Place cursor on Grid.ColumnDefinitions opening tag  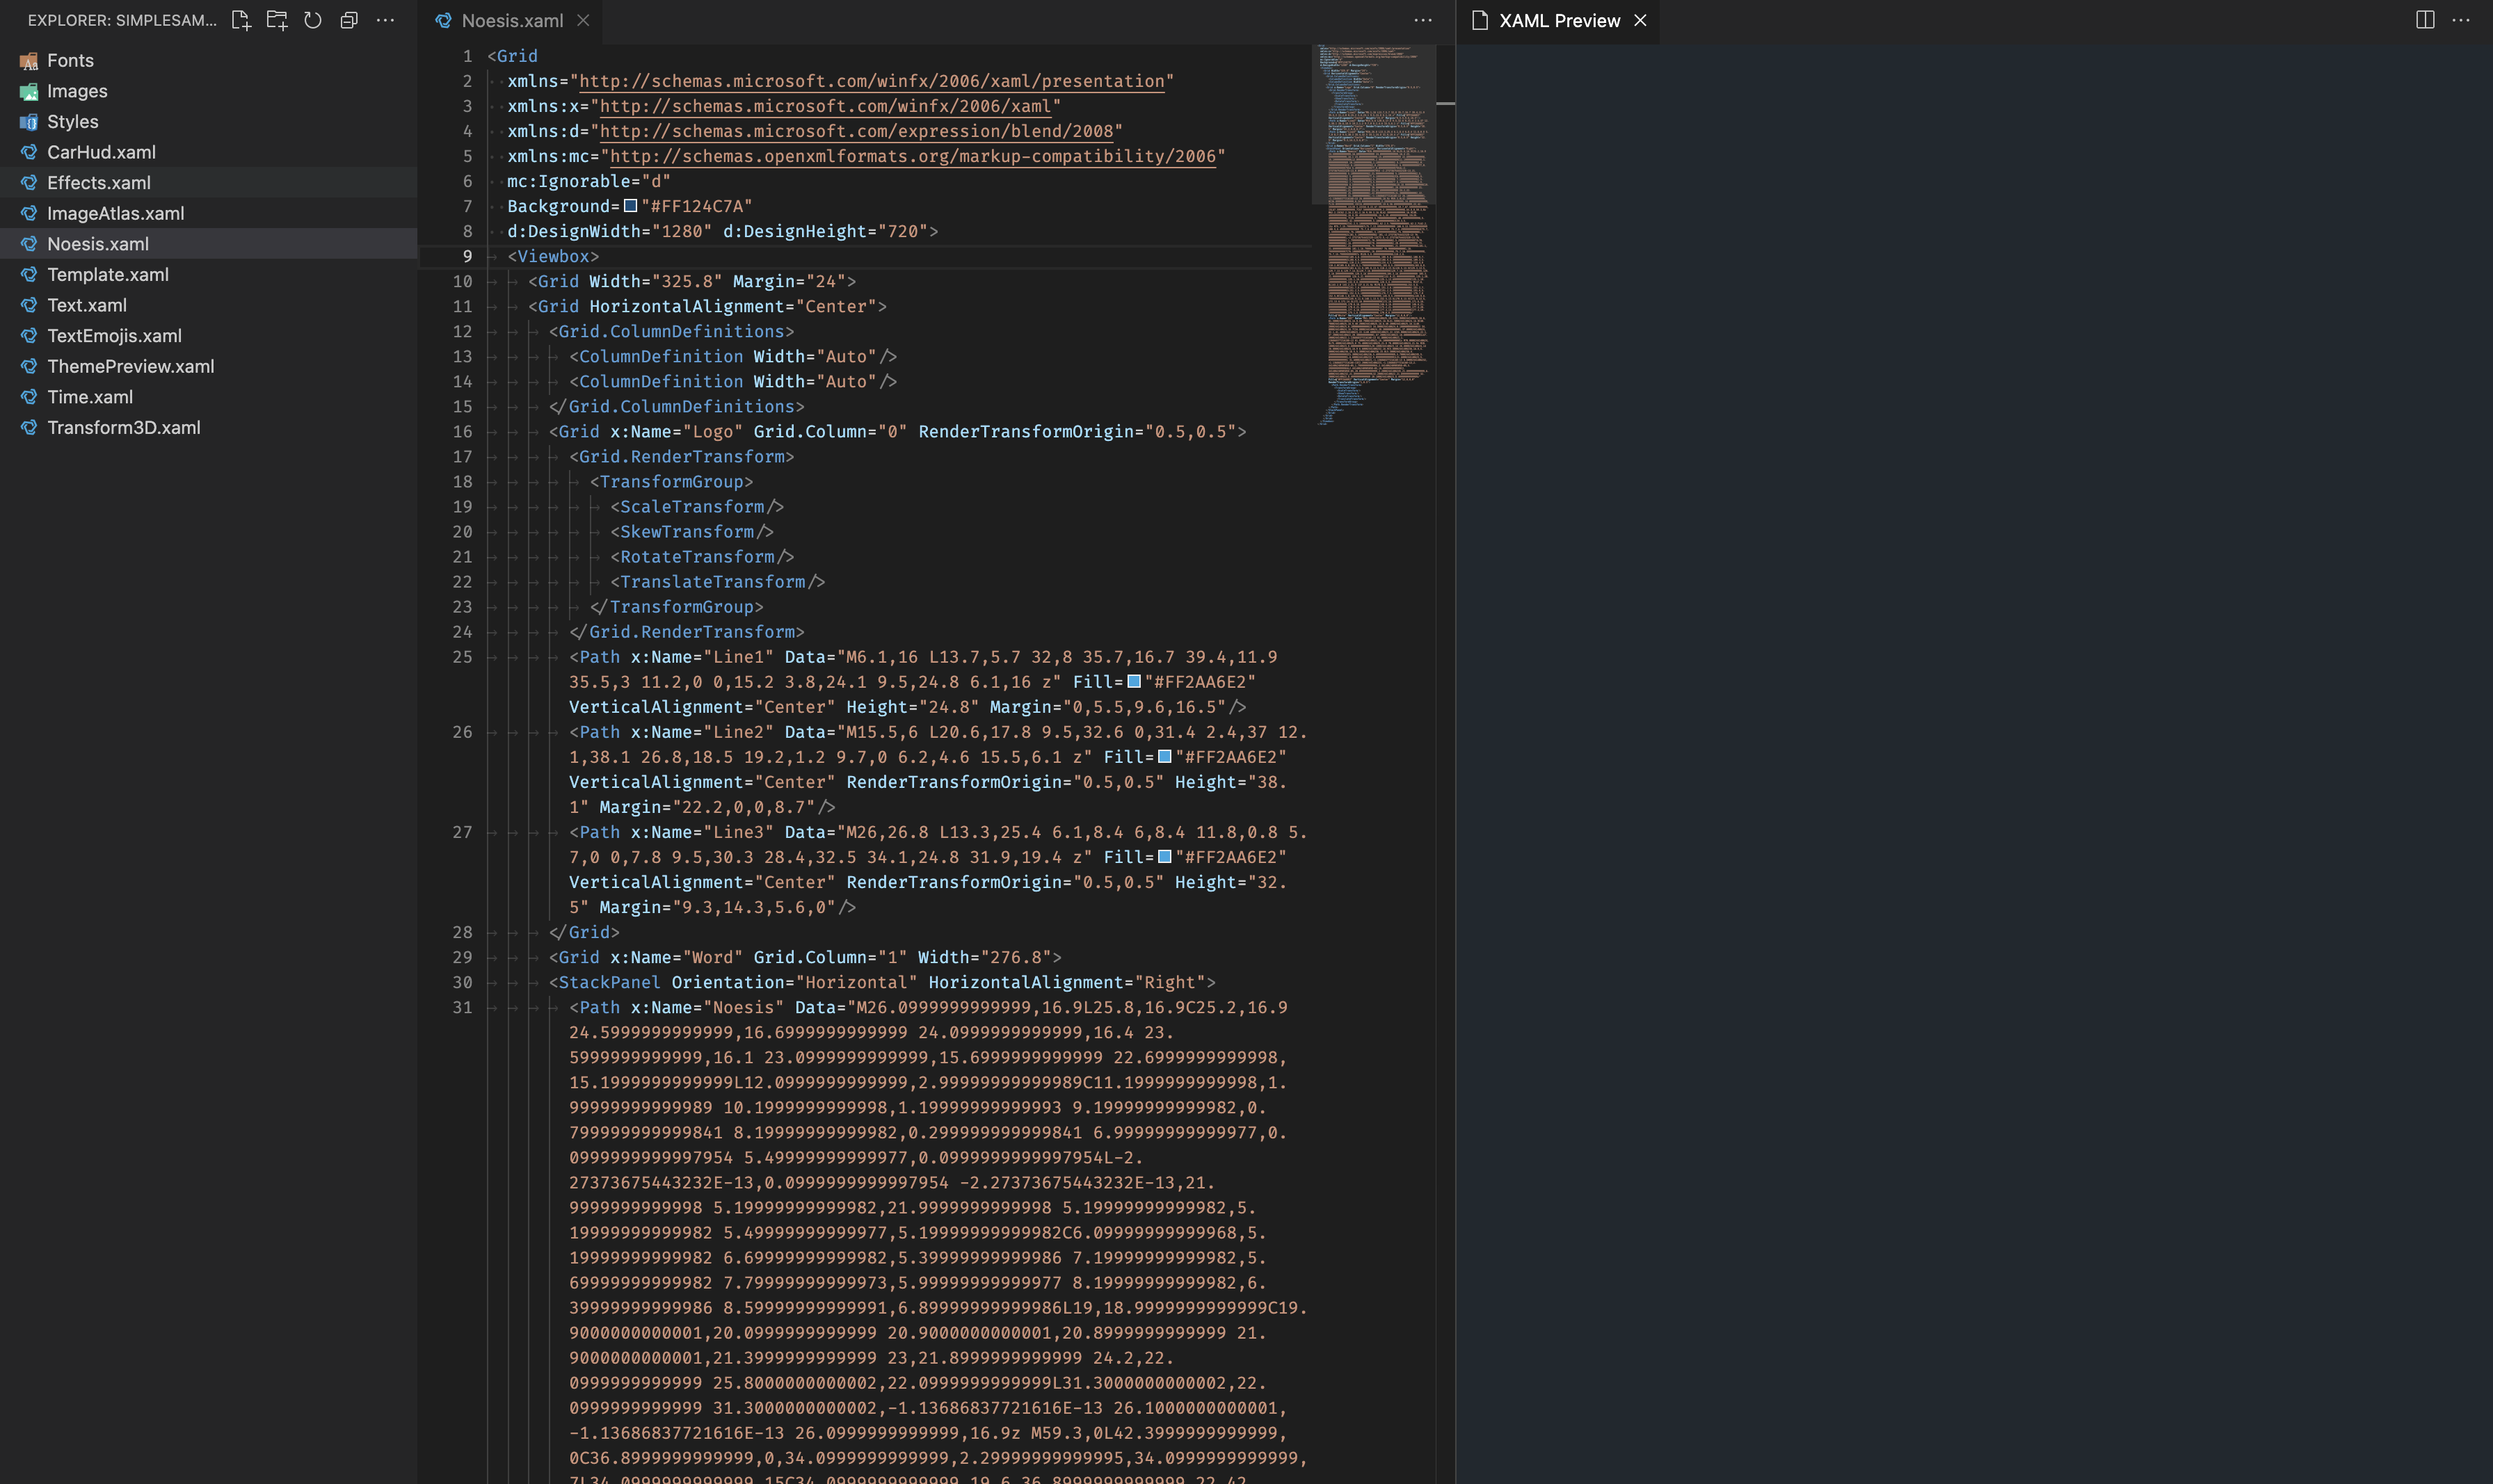click(x=671, y=331)
